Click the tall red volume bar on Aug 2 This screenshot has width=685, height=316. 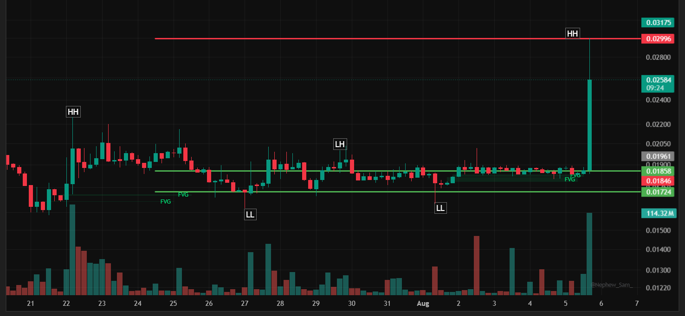(477, 266)
